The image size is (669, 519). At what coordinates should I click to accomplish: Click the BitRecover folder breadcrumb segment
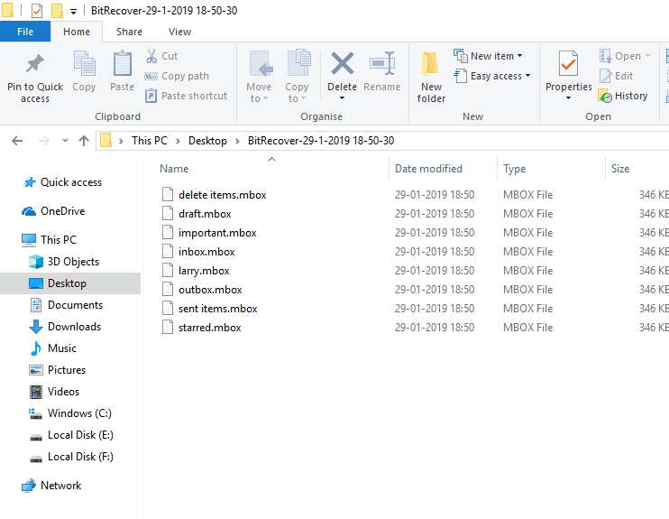pyautogui.click(x=321, y=141)
